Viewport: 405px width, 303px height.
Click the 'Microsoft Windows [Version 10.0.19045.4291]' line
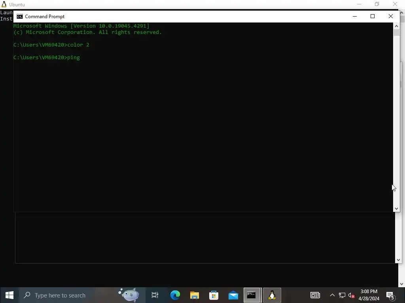81,26
